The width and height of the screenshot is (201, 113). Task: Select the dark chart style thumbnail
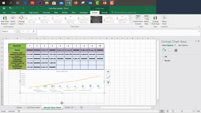(96, 19)
